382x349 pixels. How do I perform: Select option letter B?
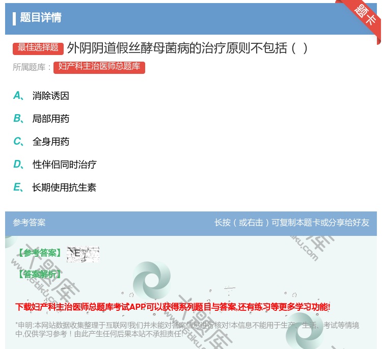(x=17, y=118)
